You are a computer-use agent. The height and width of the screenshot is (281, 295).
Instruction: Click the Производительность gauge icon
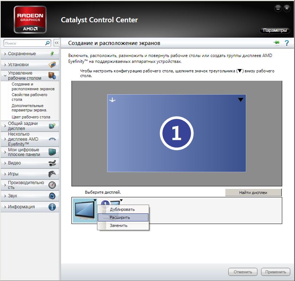(x=52, y=185)
